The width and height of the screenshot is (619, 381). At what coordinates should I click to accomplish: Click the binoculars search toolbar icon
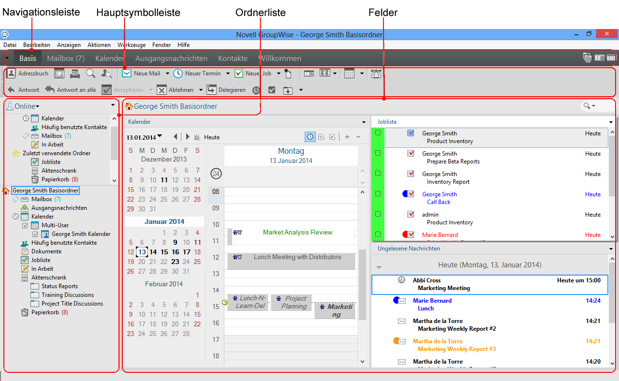point(59,73)
